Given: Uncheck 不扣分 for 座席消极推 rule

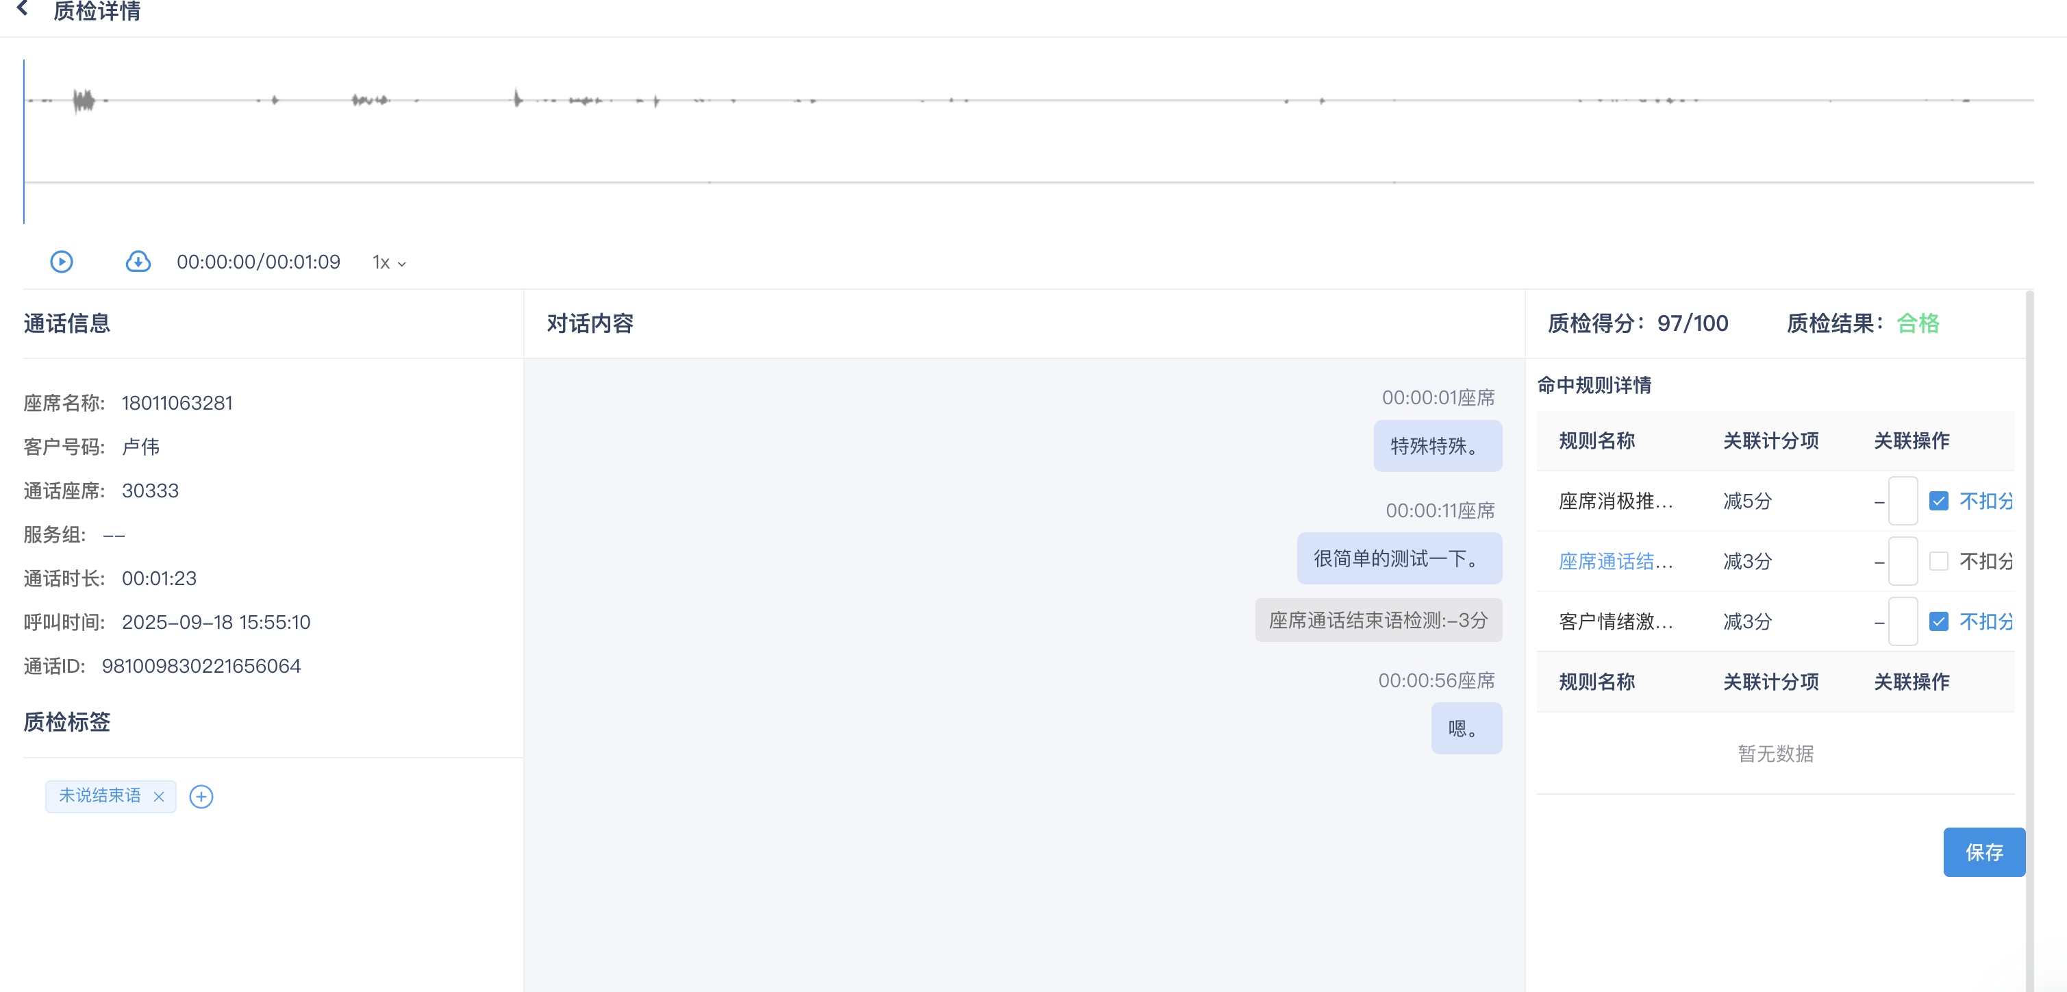Looking at the screenshot, I should click(1938, 501).
